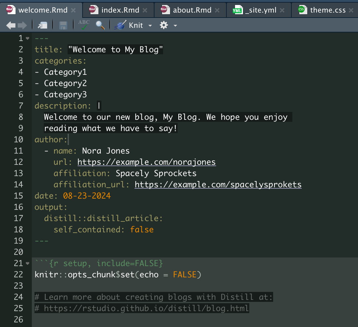Click the "Learn more about creating blogs" comment
Screen dimensions: 358x327
pos(154,297)
